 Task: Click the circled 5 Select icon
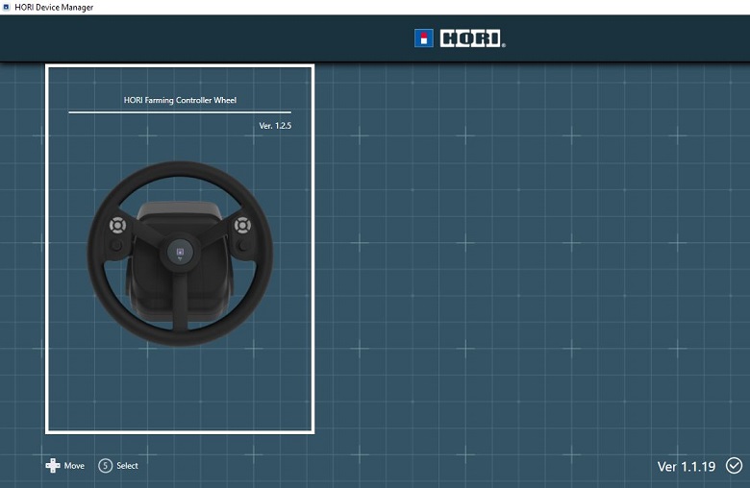click(106, 466)
